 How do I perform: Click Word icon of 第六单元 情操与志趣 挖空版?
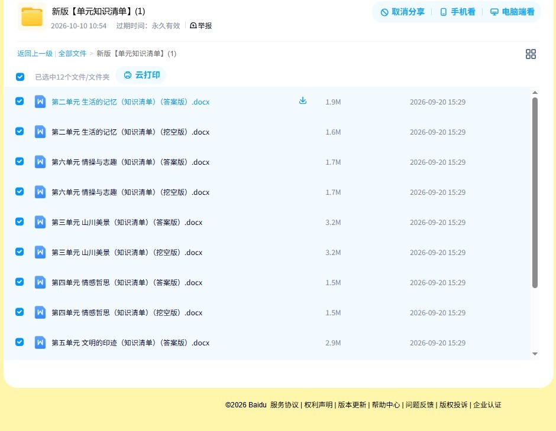pyautogui.click(x=40, y=192)
